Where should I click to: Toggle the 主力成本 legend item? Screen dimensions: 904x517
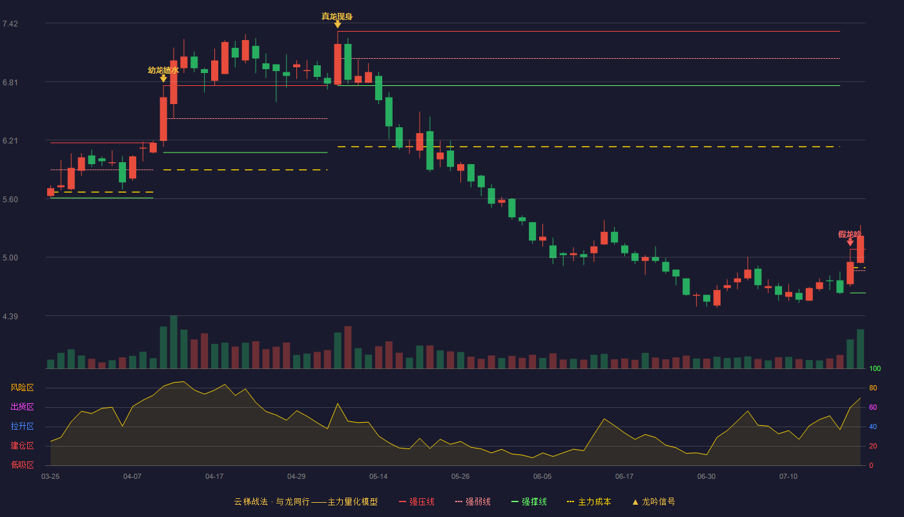(589, 501)
